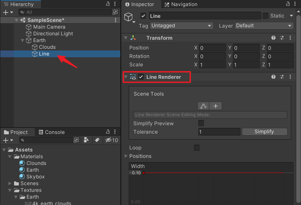Open Transform component three-dot menu
Viewport: 301px width, 205px height.
[290, 38]
